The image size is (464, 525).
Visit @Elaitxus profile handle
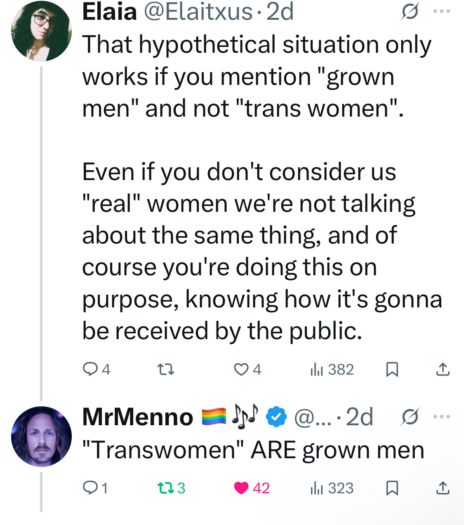[198, 12]
